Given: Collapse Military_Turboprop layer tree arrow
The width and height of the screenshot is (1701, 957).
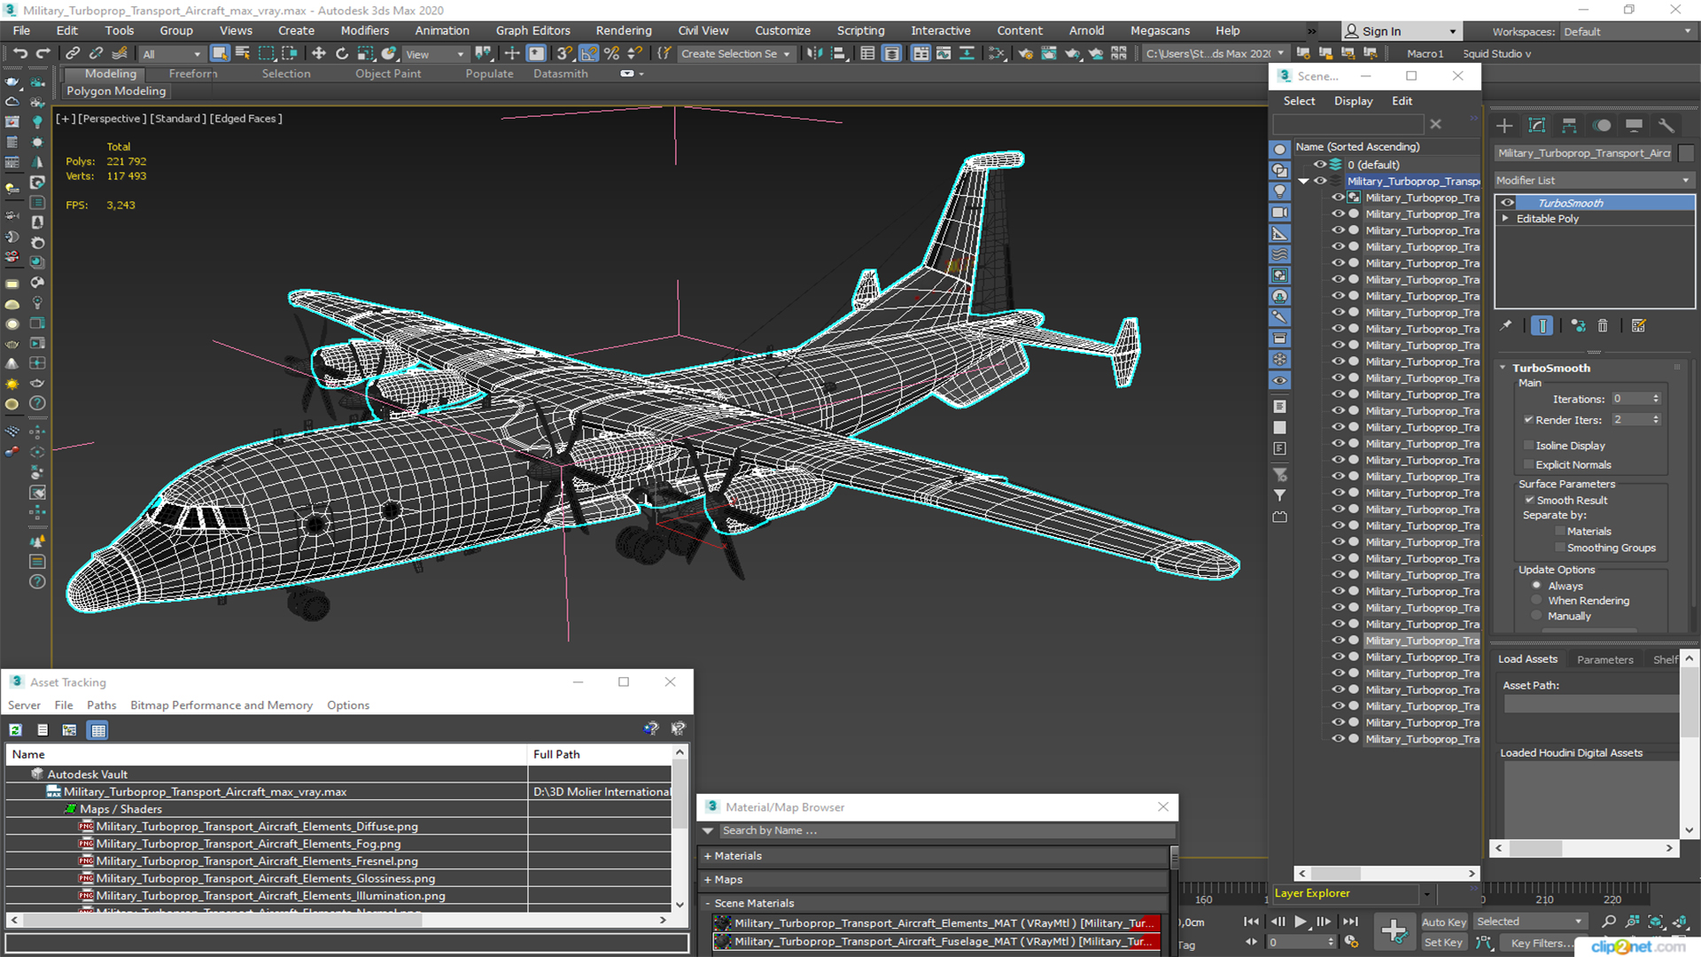Looking at the screenshot, I should pyautogui.click(x=1303, y=182).
